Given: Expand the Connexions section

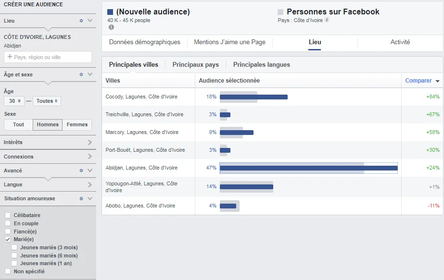Looking at the screenshot, I should click(x=90, y=157).
